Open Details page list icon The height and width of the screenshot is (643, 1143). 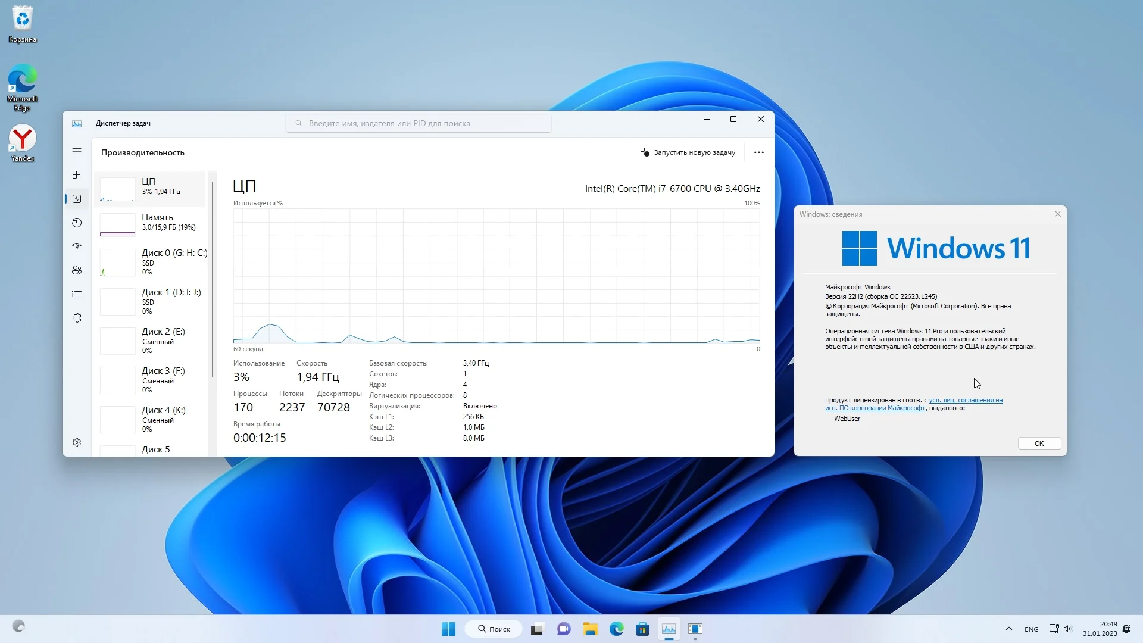77,294
